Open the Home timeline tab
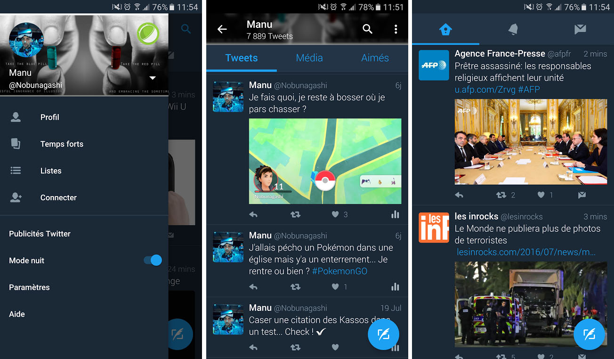 tap(445, 30)
